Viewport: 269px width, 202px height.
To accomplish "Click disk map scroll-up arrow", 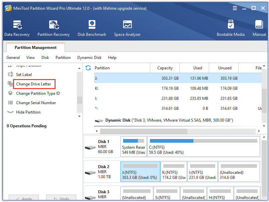I will tap(264, 137).
